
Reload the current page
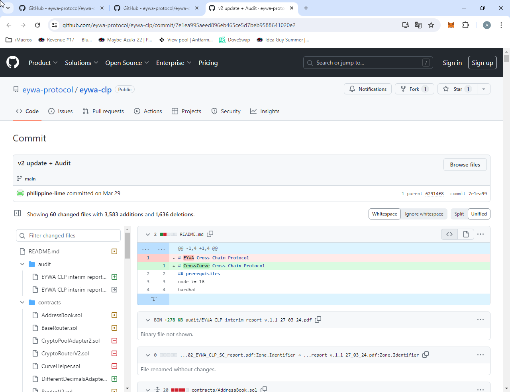click(x=37, y=25)
